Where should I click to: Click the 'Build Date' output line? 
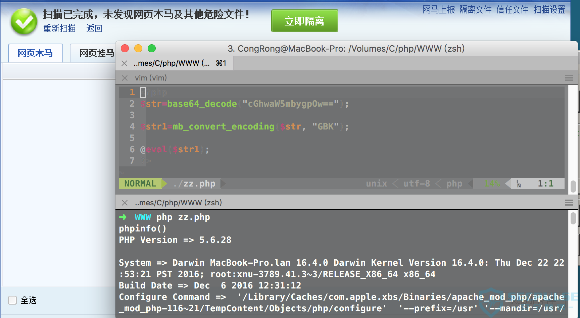click(210, 285)
